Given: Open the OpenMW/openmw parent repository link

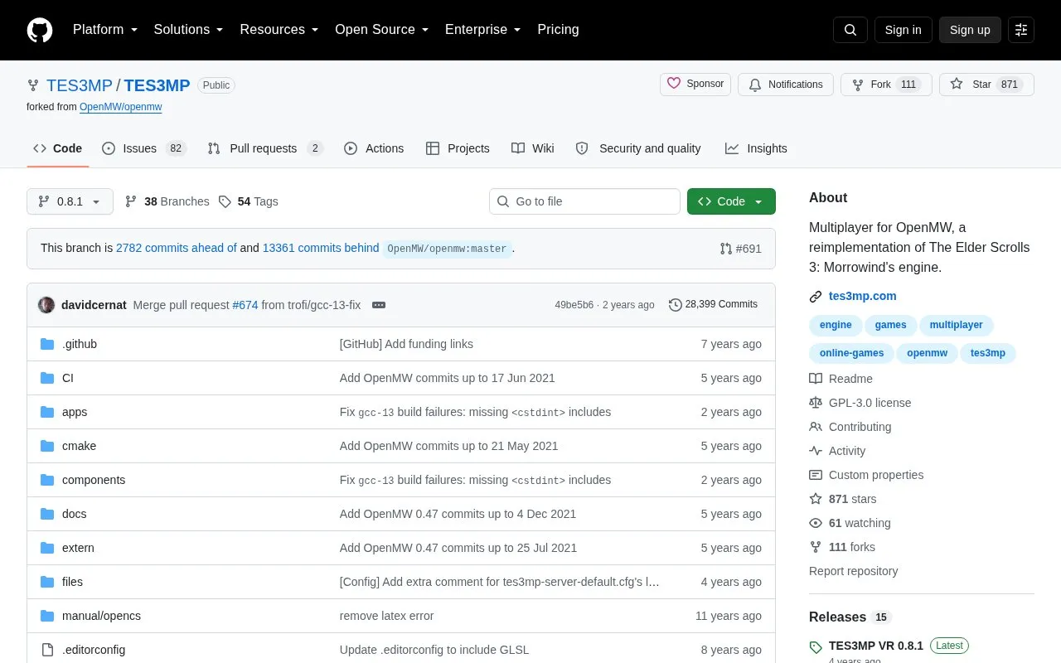Looking at the screenshot, I should 121,107.
